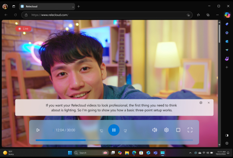The width and height of the screenshot is (233, 158).
Task: Click the page vertical scrollbar thumb
Action: 219,34
